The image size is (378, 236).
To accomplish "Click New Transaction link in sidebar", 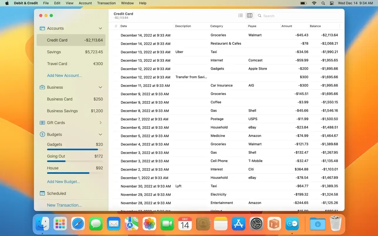I will tap(64, 205).
